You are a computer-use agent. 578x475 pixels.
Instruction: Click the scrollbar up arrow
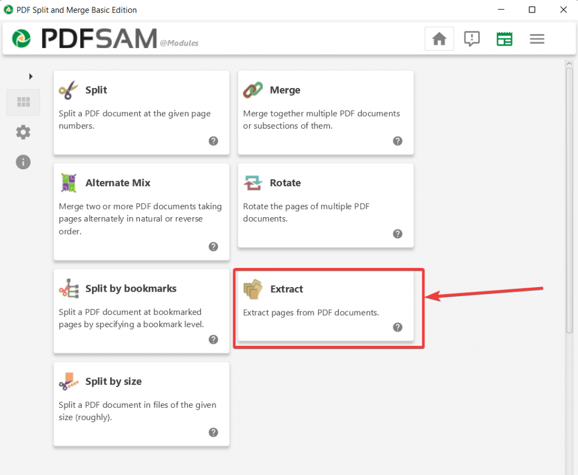click(570, 63)
